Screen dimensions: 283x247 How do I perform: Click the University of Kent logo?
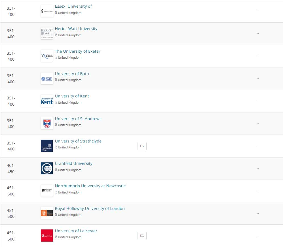(47, 101)
